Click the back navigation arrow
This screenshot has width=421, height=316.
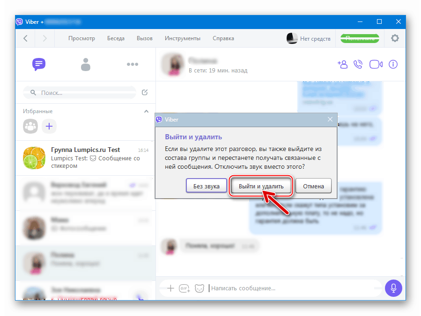pos(25,38)
